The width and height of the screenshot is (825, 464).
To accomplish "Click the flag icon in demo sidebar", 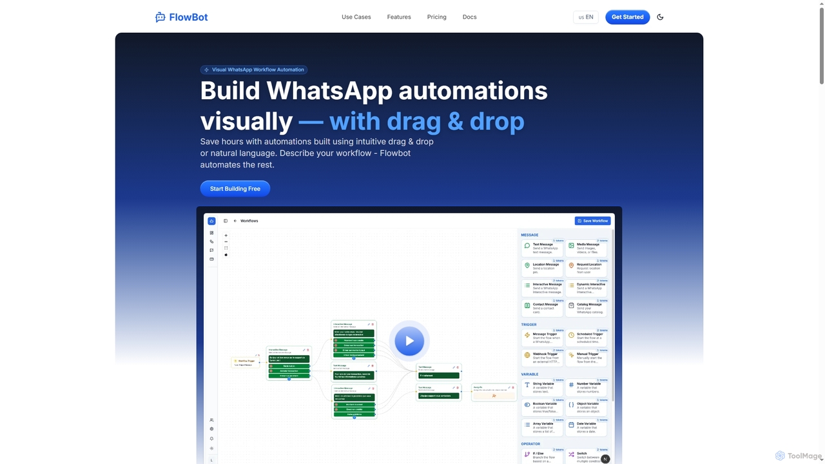I will click(x=211, y=250).
